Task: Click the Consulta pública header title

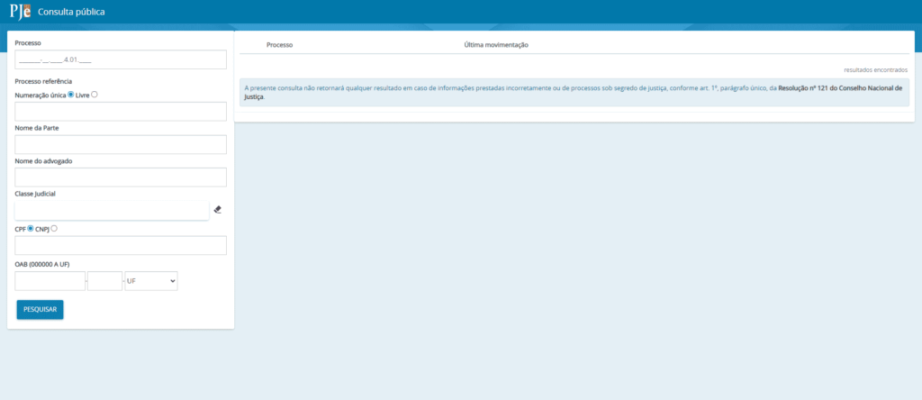Action: click(x=71, y=13)
